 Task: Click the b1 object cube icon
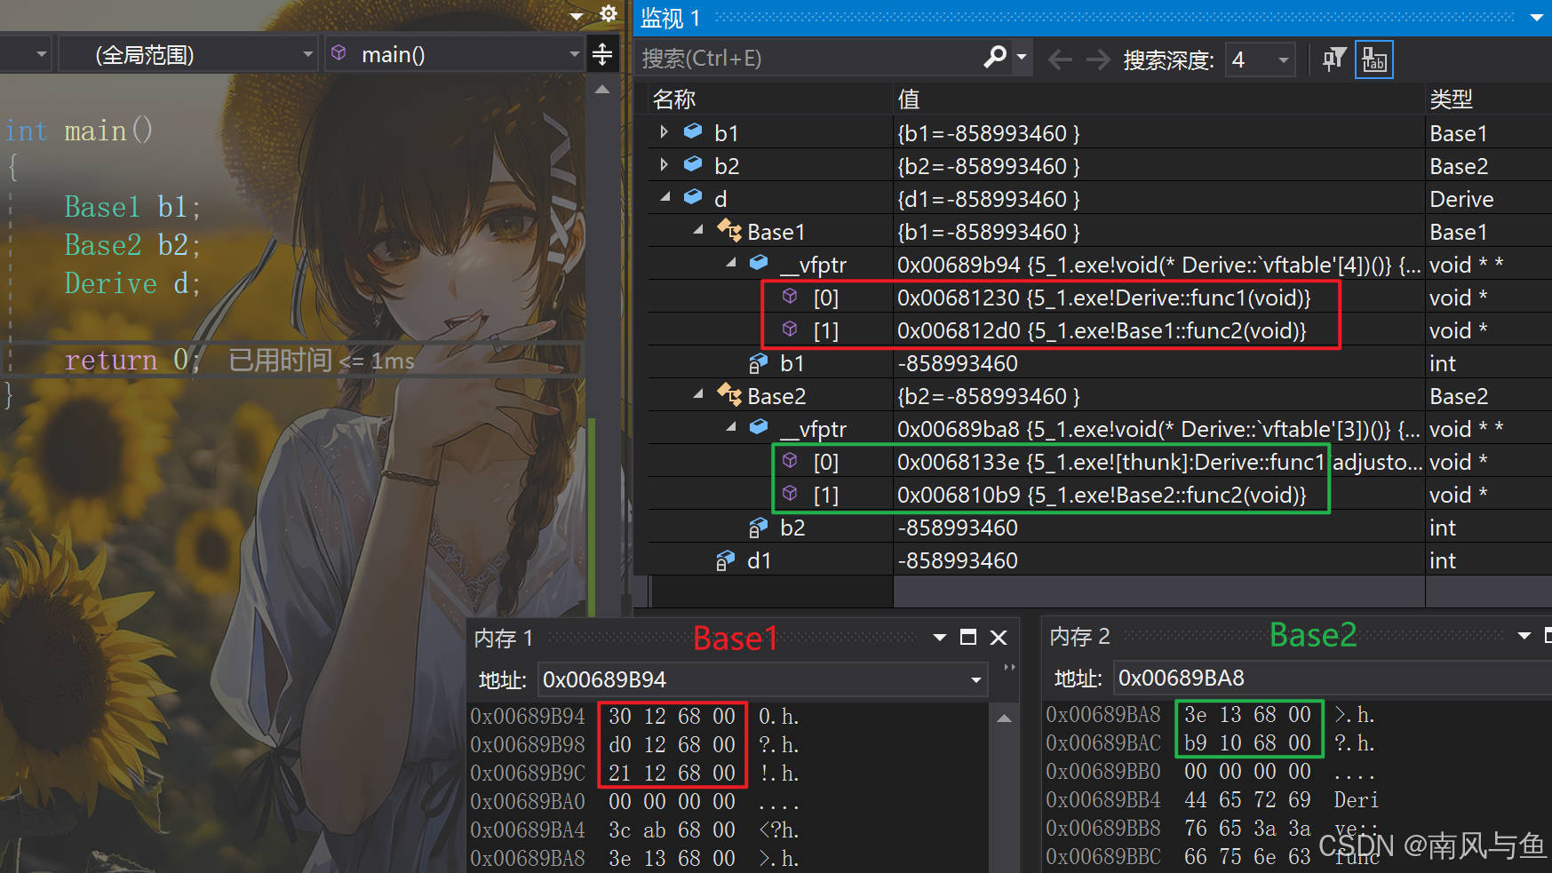point(693,131)
